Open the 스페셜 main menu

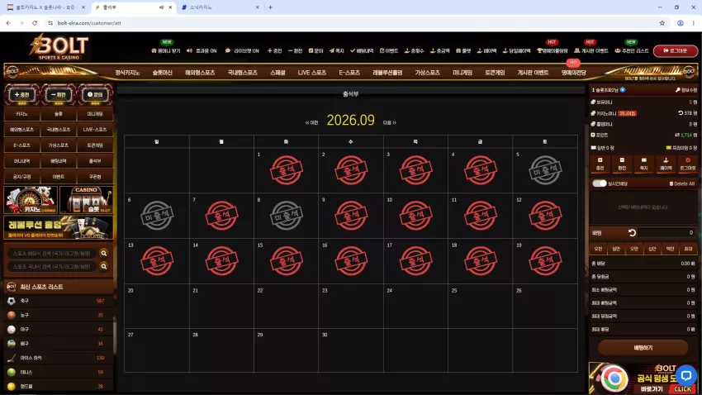(x=277, y=73)
